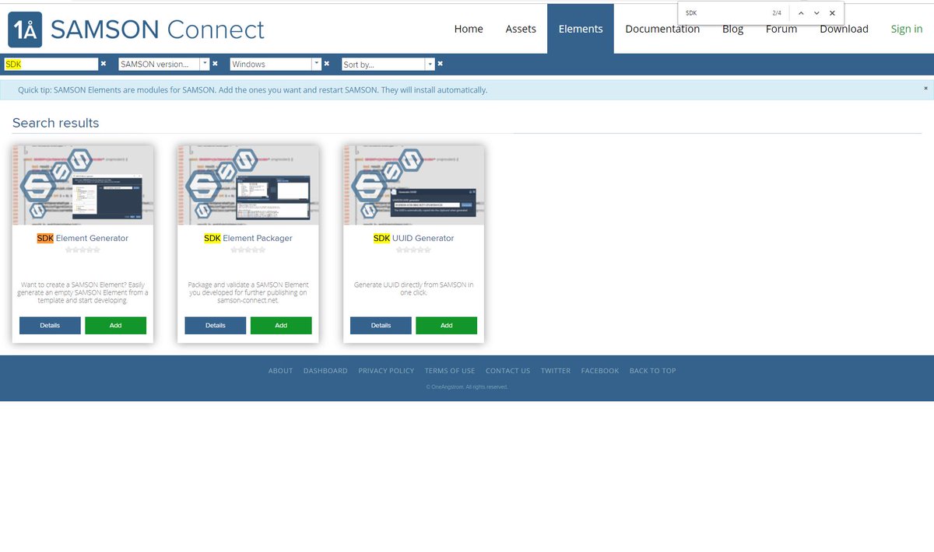934x552 pixels.
Task: Click BACK TO TOP footer link
Action: 652,371
